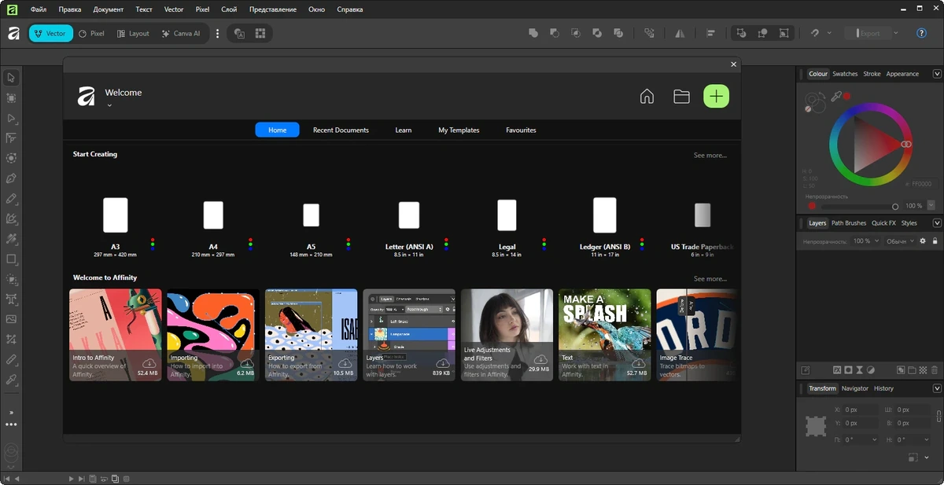Open the Transform panel options menu
This screenshot has height=485, width=944.
click(x=937, y=388)
